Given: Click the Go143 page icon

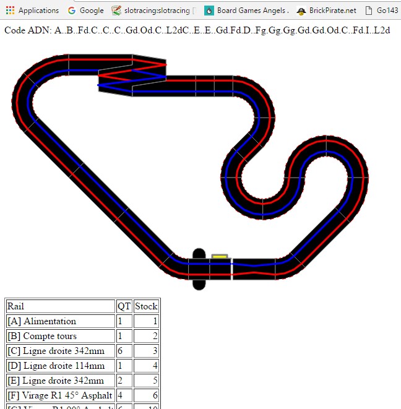Looking at the screenshot, I should (369, 11).
